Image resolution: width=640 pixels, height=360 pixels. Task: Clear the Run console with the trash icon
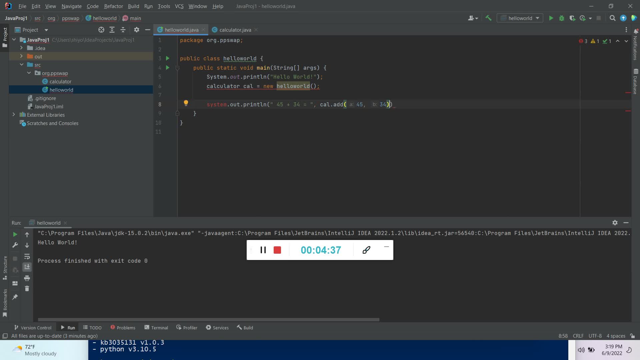pyautogui.click(x=27, y=289)
